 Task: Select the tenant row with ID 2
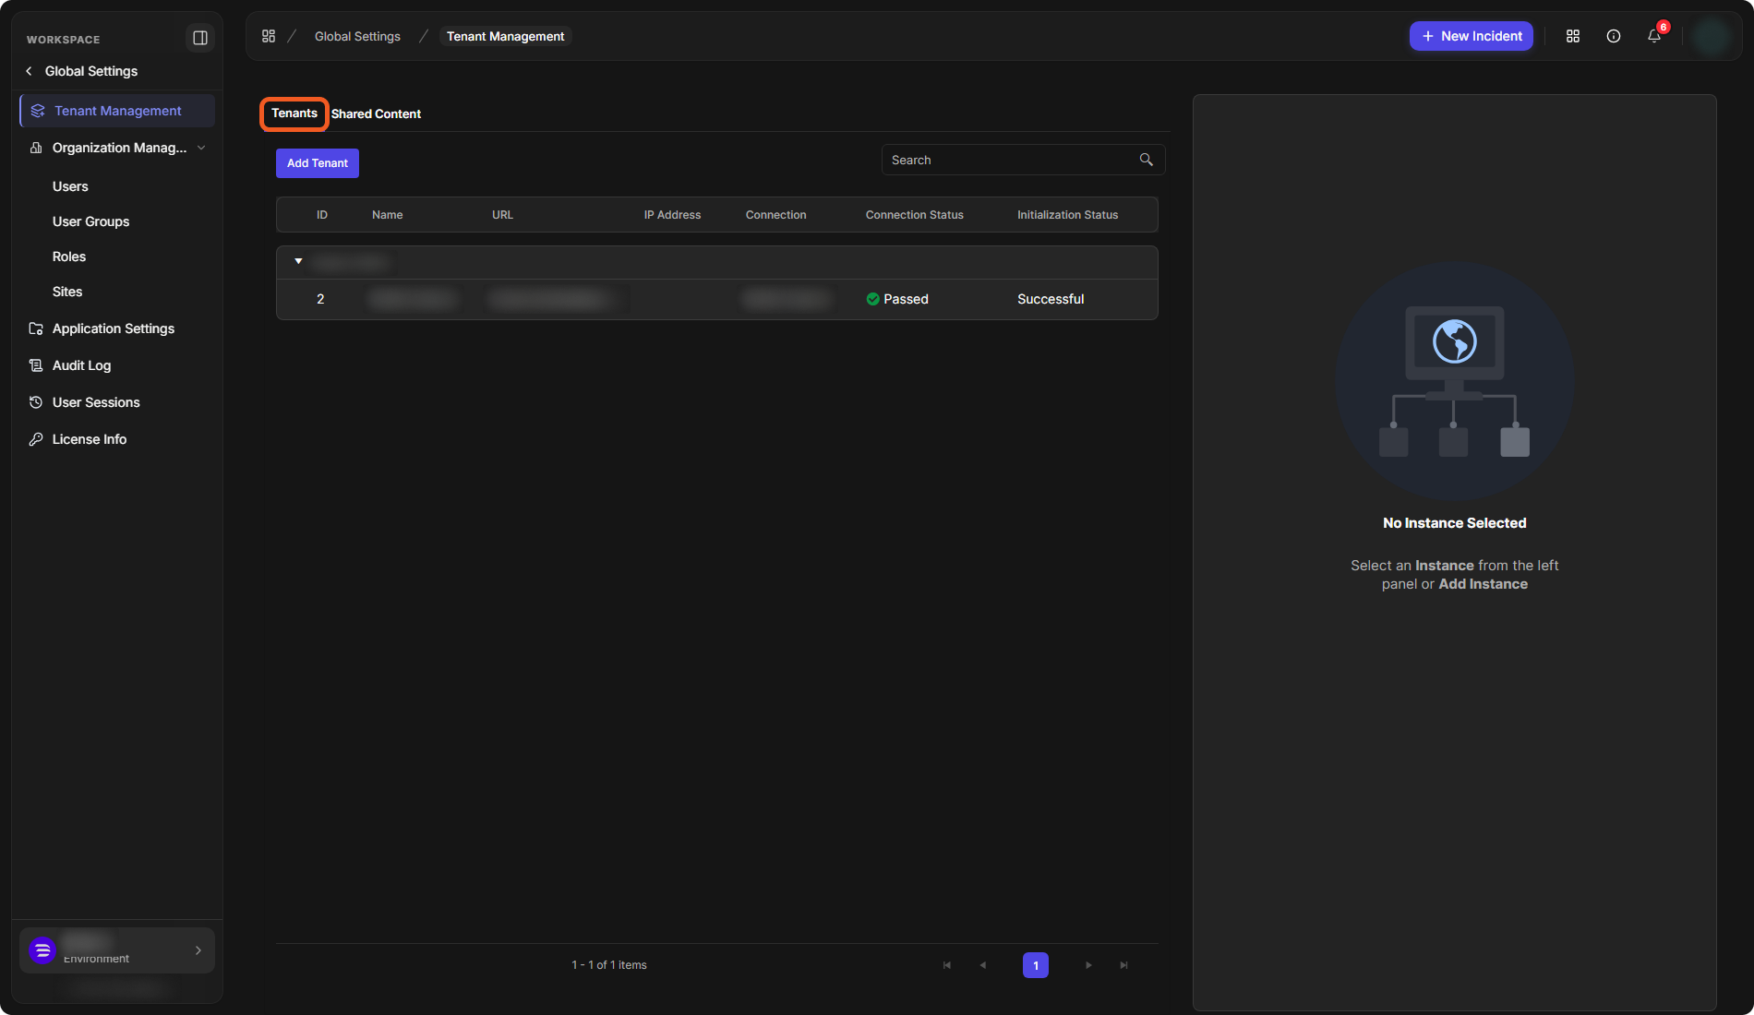tap(717, 299)
